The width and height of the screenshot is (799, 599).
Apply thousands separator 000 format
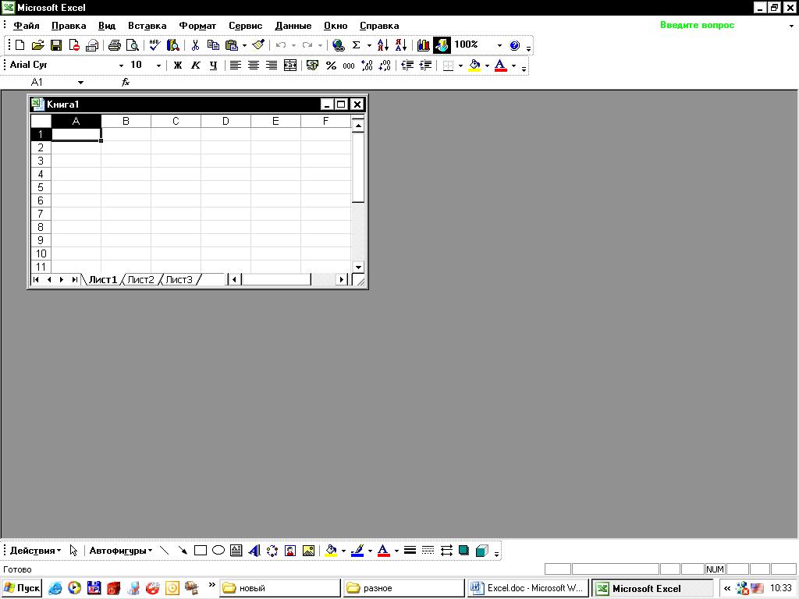[349, 66]
